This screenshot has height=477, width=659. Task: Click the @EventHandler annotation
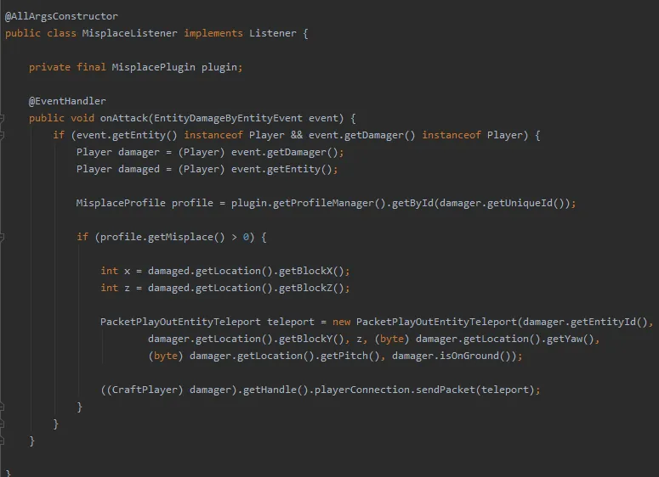coord(67,101)
